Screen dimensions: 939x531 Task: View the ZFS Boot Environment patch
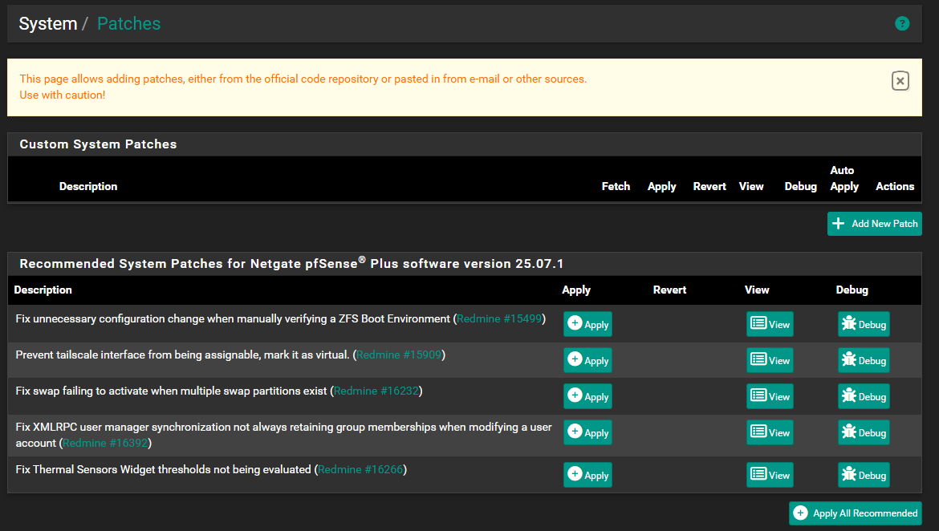pos(770,324)
